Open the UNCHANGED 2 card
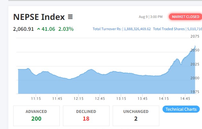This screenshot has height=129, width=202. point(136,116)
